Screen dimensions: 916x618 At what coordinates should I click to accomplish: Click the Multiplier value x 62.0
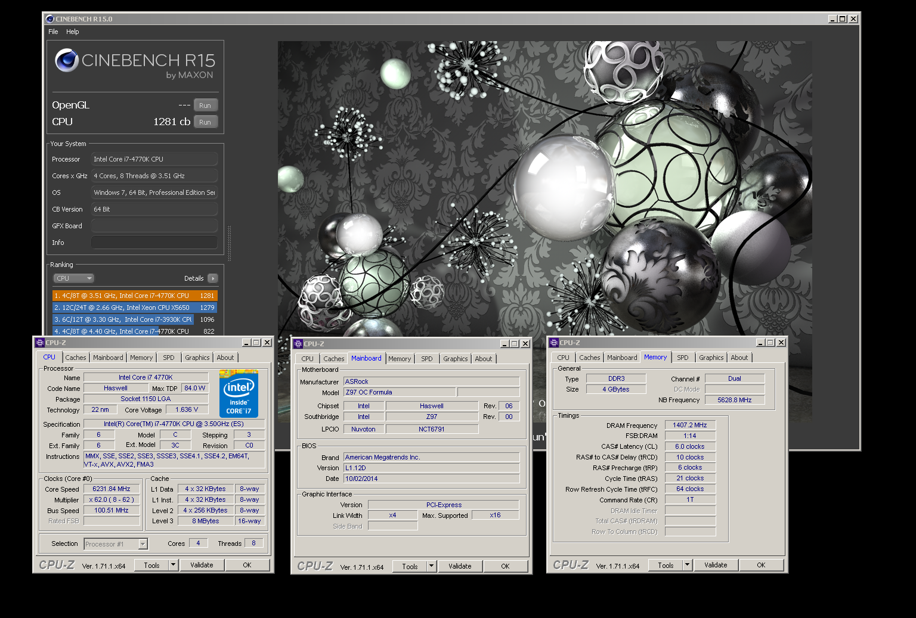coord(112,499)
